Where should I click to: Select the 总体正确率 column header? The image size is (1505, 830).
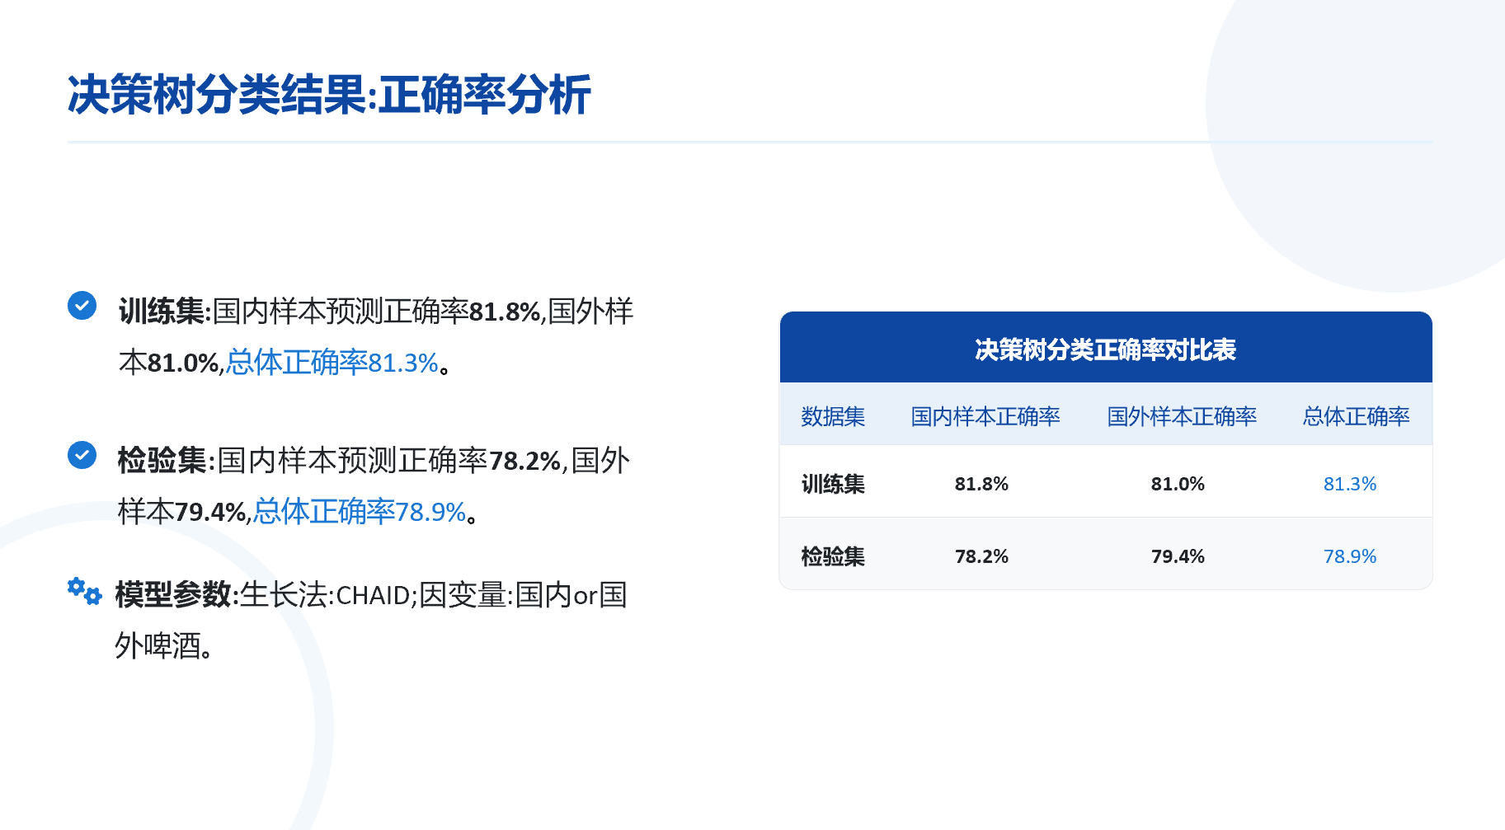pyautogui.click(x=1356, y=416)
